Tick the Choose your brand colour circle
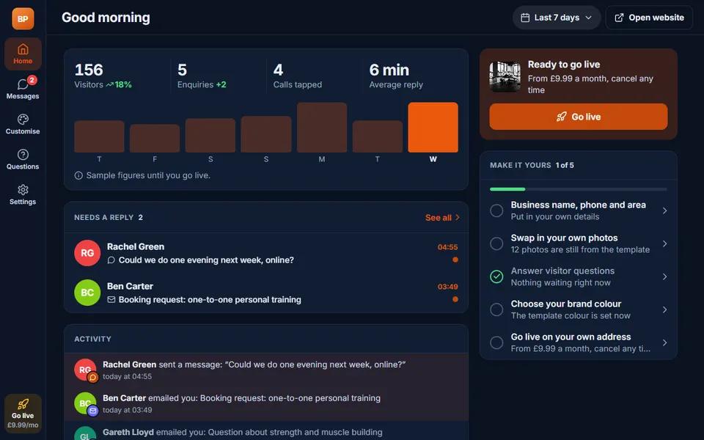The image size is (704, 440). click(496, 309)
